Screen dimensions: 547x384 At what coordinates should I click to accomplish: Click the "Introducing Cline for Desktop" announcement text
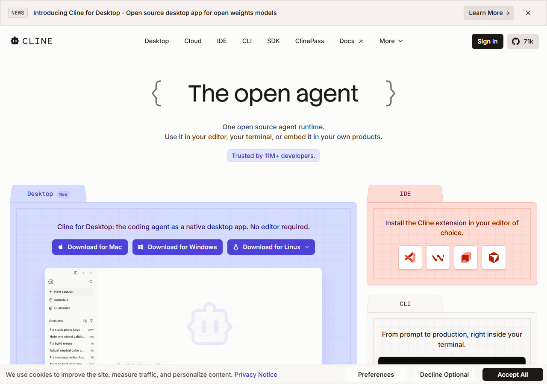click(x=155, y=13)
